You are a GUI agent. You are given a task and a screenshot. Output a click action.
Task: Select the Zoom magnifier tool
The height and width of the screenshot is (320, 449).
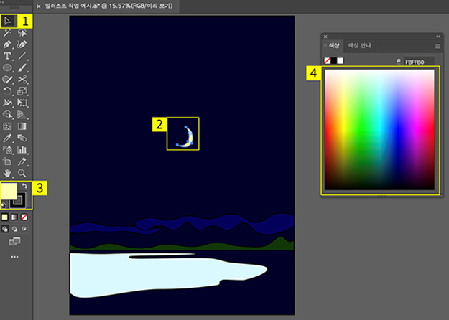(x=22, y=174)
